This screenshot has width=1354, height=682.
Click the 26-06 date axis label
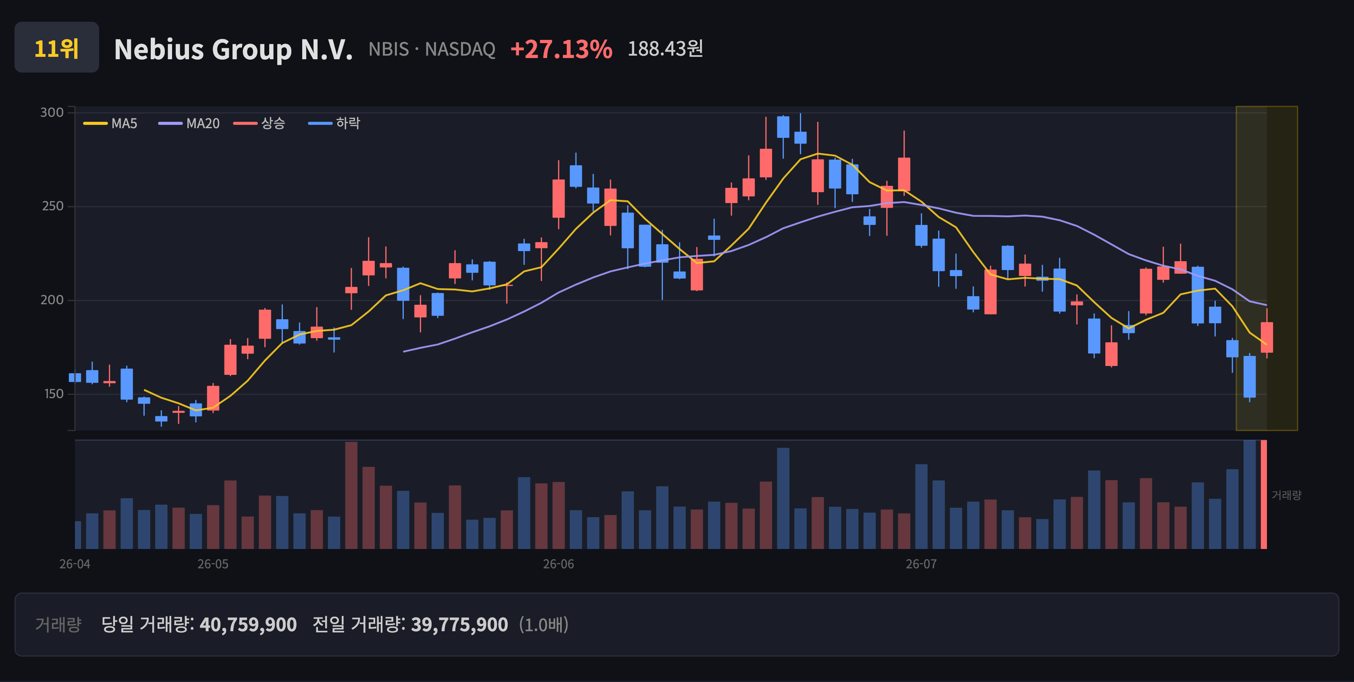(558, 564)
